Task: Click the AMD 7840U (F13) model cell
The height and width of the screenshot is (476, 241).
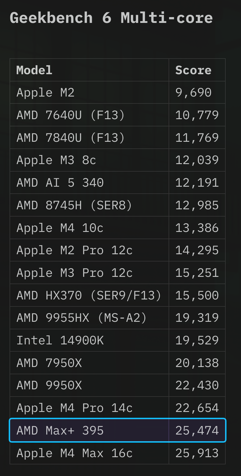Action: coord(89,138)
